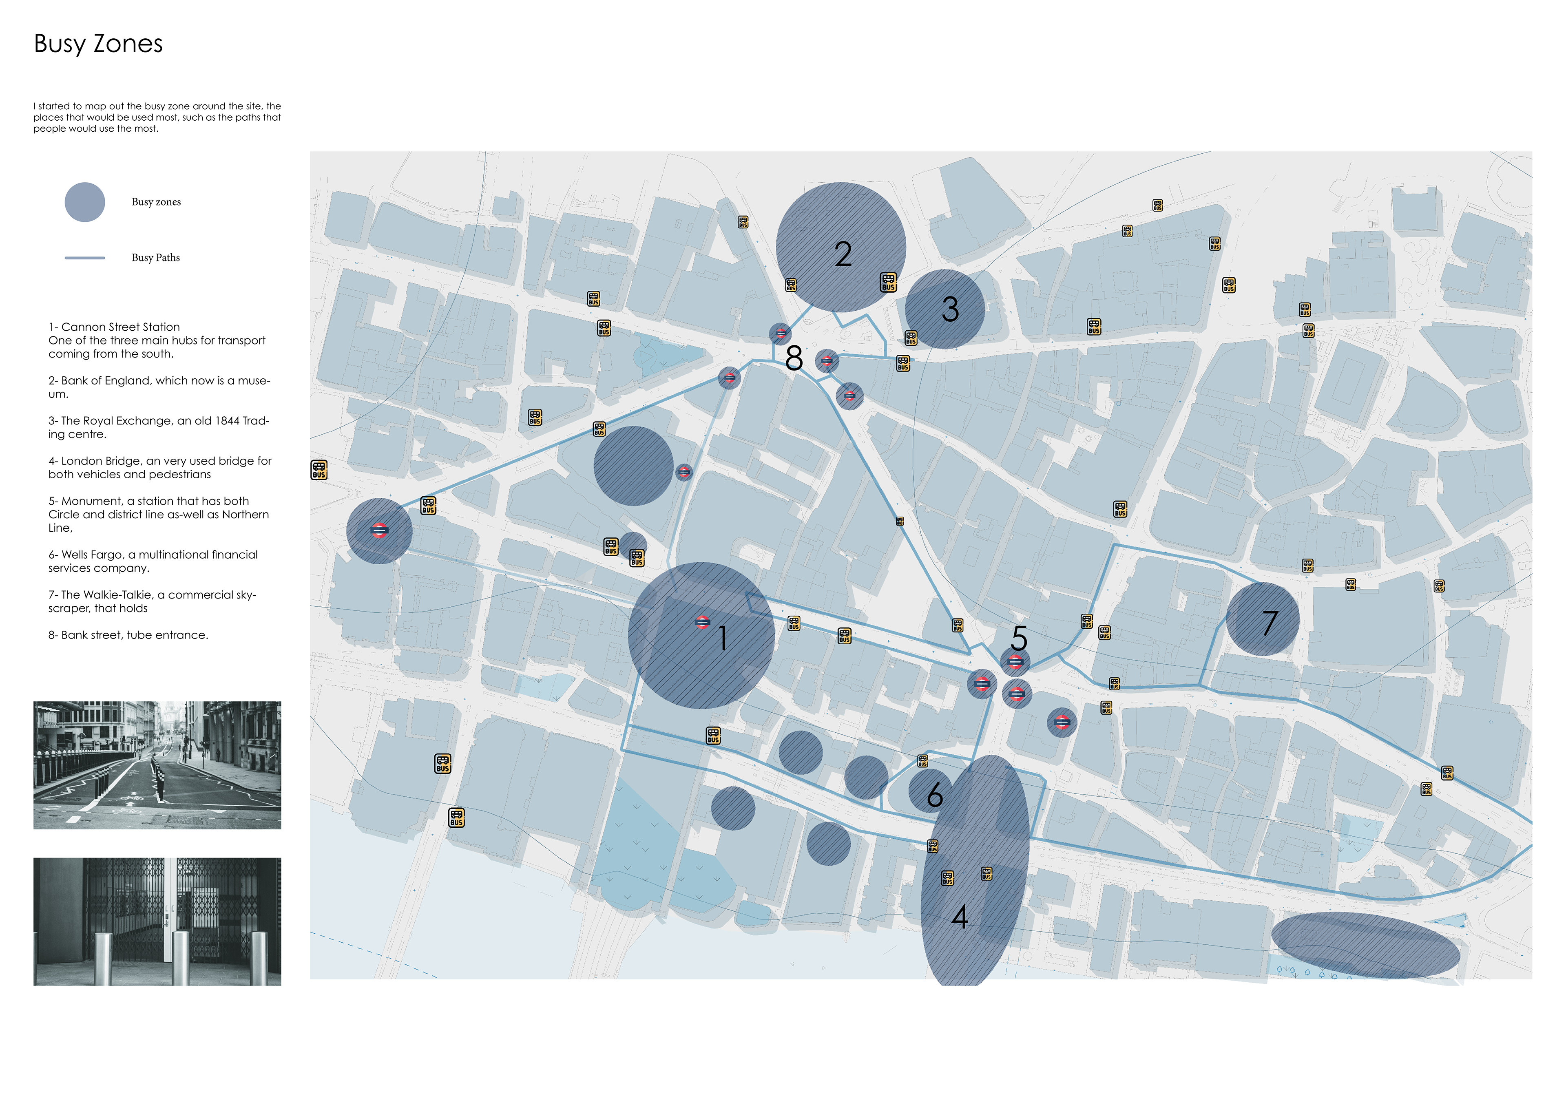Viewport: 1566px width, 1107px height.
Task: Select the number 4 London Bridge marker
Action: click(x=960, y=917)
